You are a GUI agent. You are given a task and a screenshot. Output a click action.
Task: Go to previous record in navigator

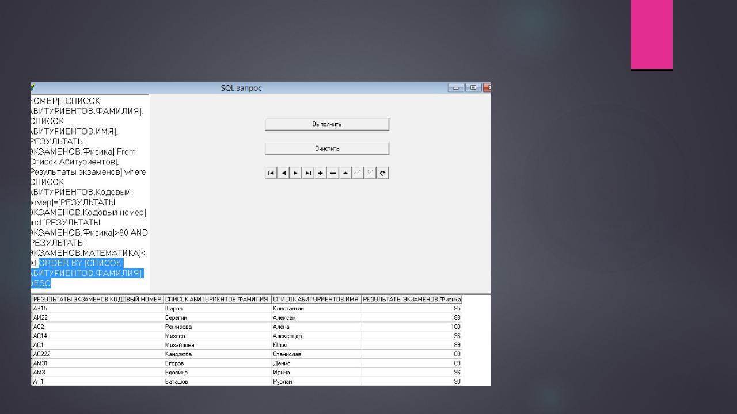point(283,172)
